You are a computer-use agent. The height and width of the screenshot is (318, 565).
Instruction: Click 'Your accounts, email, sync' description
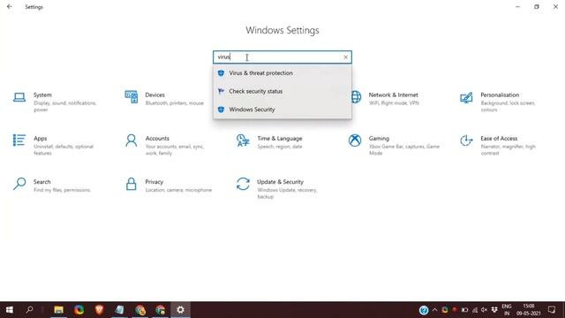175,149
